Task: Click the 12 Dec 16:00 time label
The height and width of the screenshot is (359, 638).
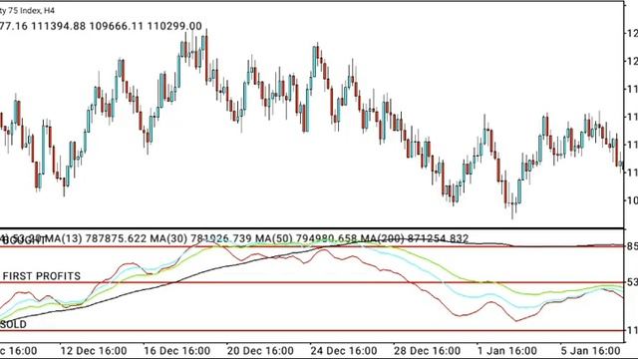Action: [94, 350]
